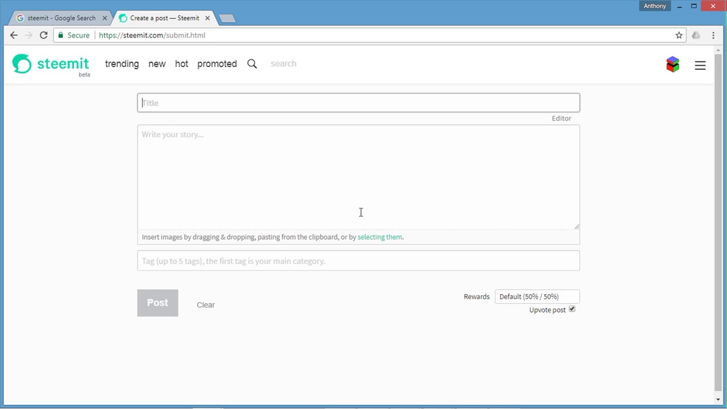Viewport: 727px width, 409px height.
Task: Reload the page with refresh icon
Action: [x=43, y=35]
